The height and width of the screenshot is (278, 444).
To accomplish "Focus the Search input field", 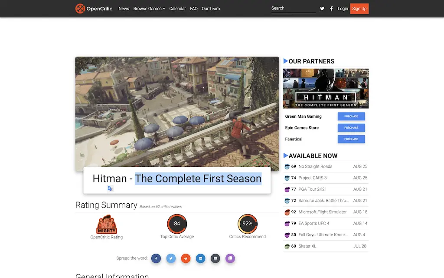I will click(x=293, y=9).
